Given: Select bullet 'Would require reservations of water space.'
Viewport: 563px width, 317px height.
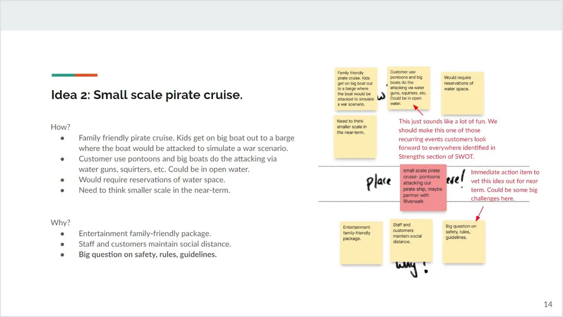Looking at the screenshot, I should click(152, 180).
